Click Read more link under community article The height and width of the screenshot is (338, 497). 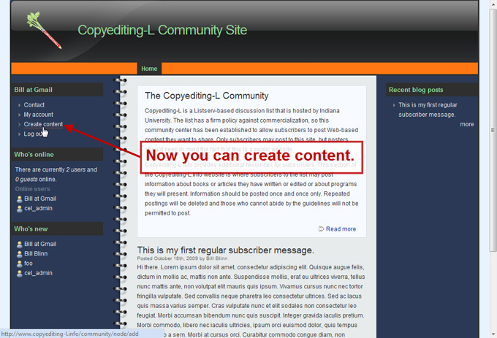point(341,228)
